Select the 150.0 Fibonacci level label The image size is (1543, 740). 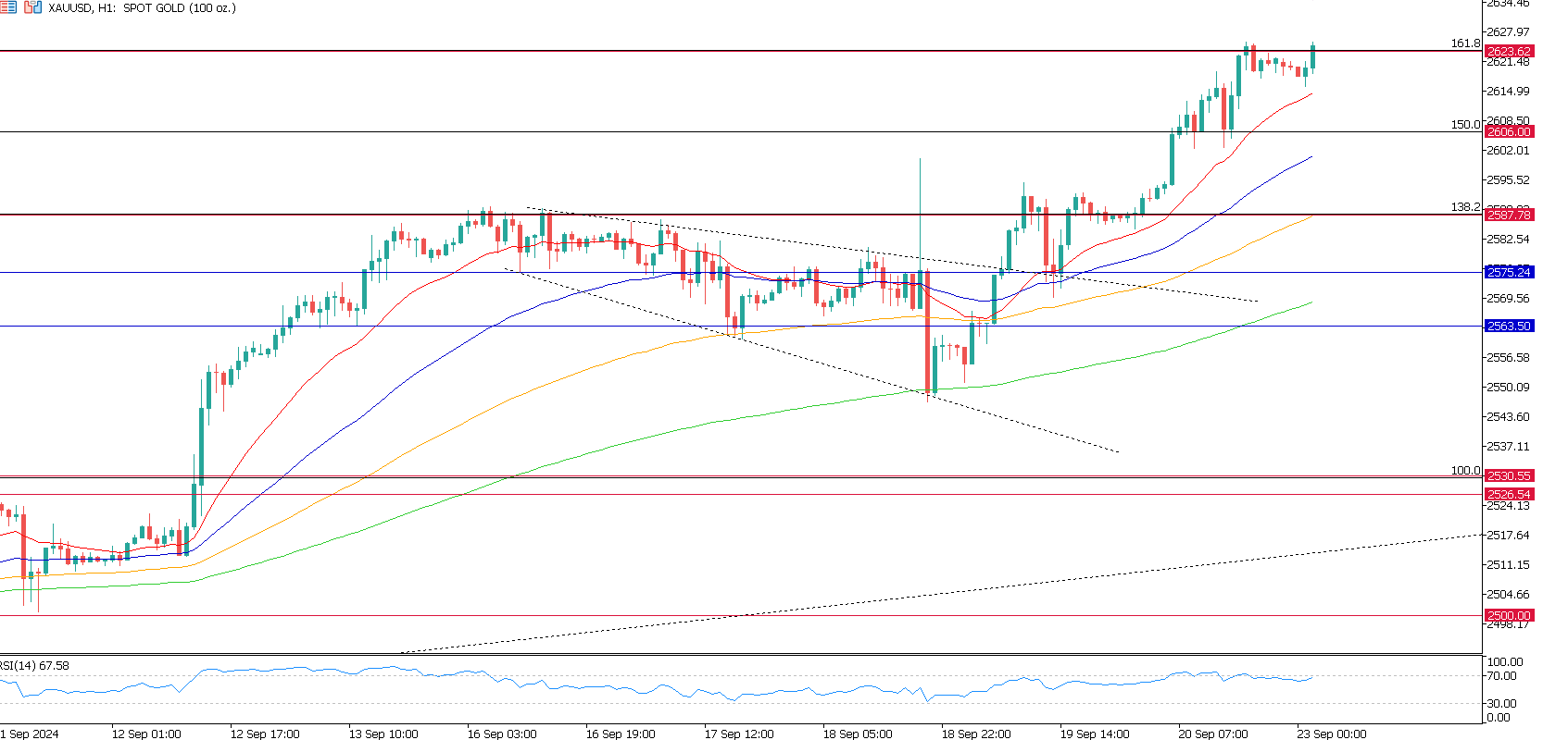tap(1465, 124)
